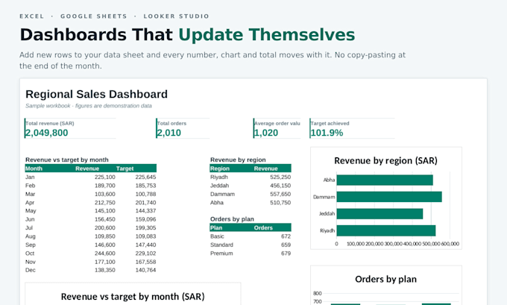Viewport: 507px width, 305px height.
Task: Click the 'EXCEL' label in the header line
Action: [31, 16]
